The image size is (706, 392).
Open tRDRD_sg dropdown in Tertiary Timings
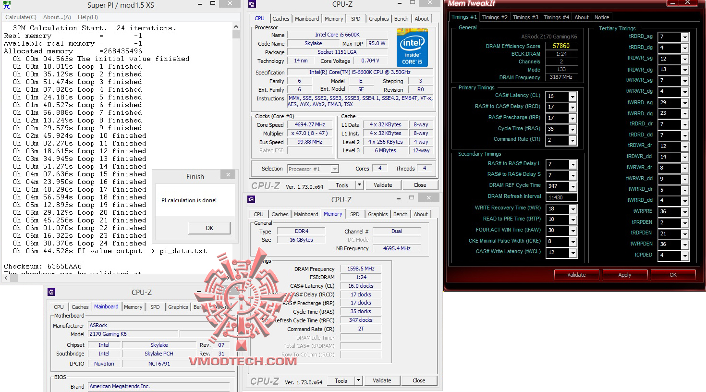click(x=685, y=37)
